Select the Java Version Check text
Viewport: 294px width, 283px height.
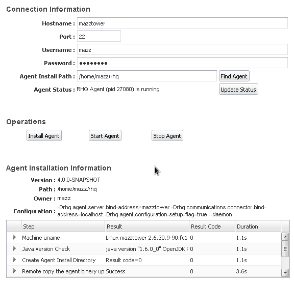[46, 249]
